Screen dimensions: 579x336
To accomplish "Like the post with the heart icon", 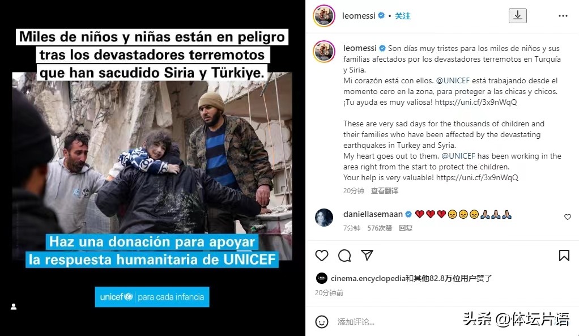I will point(322,256).
